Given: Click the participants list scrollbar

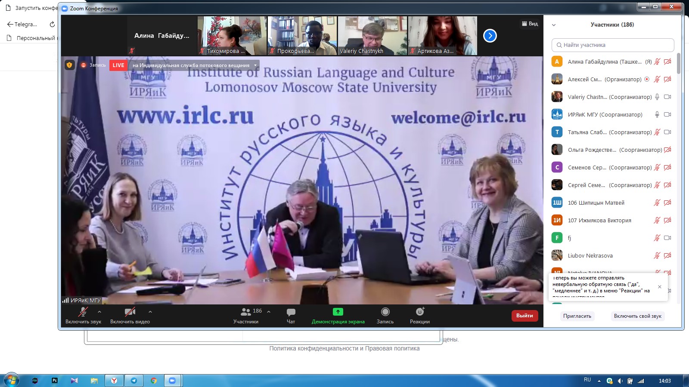Looking at the screenshot, I should (x=679, y=63).
